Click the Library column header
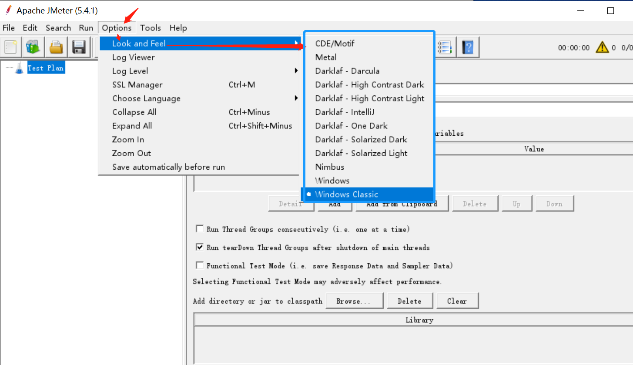 pyautogui.click(x=419, y=320)
